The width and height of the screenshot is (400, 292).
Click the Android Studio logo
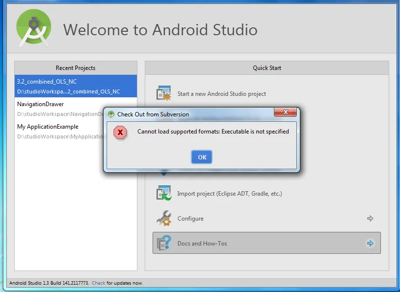click(34, 28)
